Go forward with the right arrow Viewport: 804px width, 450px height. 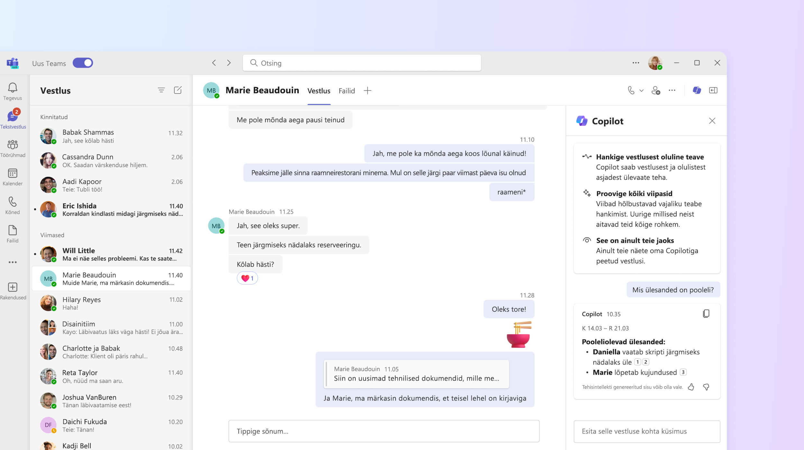point(229,63)
